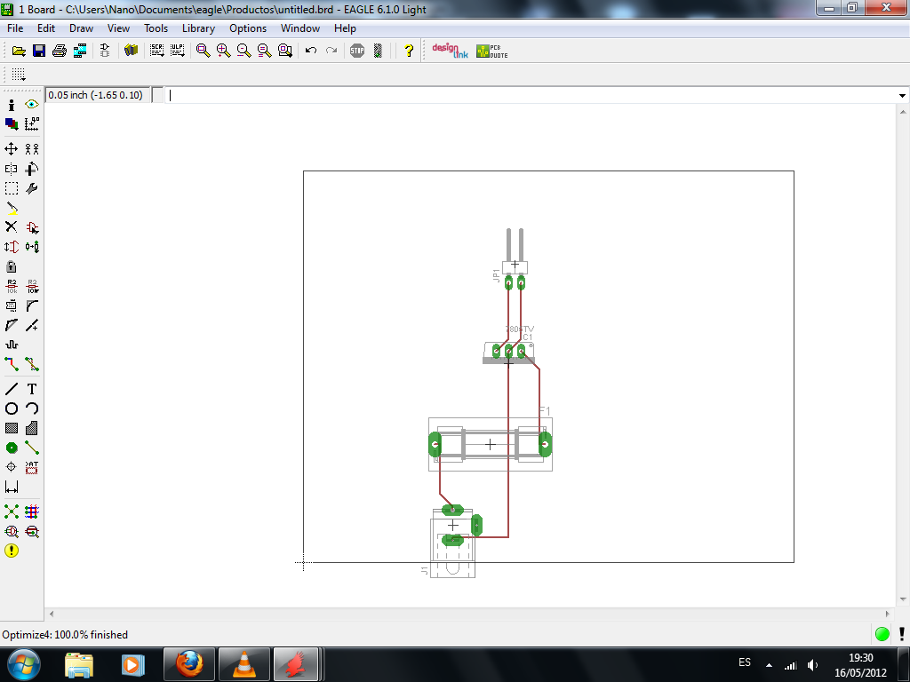Select the Ripup tool
This screenshot has width=910, height=682.
pyautogui.click(x=32, y=364)
